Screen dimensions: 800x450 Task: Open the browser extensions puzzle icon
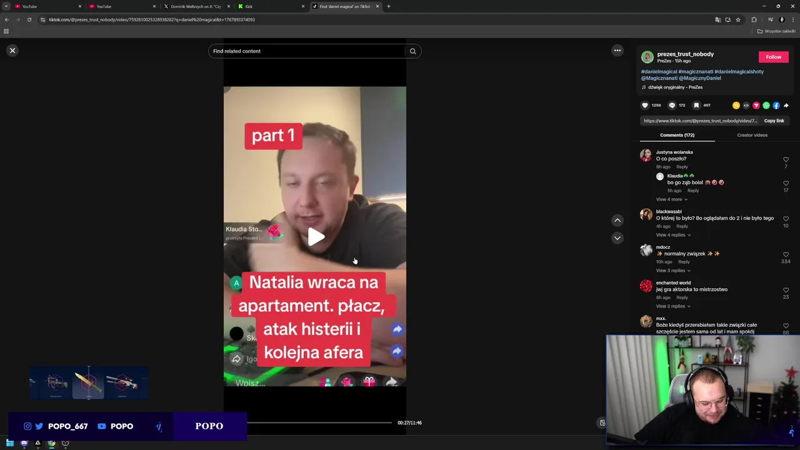(x=754, y=19)
